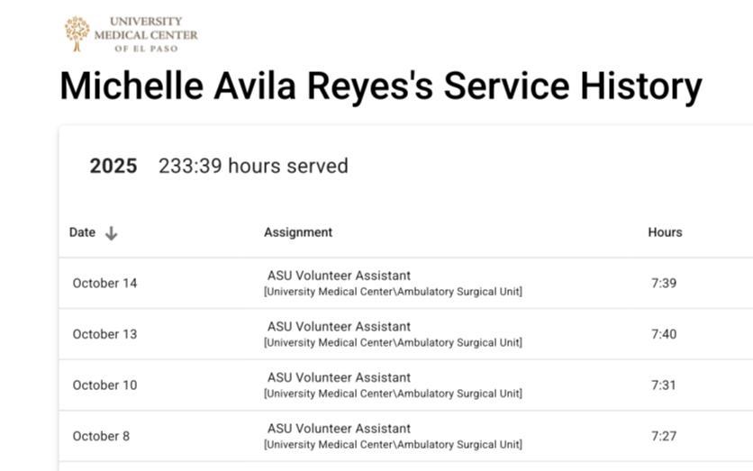This screenshot has width=753, height=471.
Task: Select the 2025 year label
Action: tap(113, 166)
